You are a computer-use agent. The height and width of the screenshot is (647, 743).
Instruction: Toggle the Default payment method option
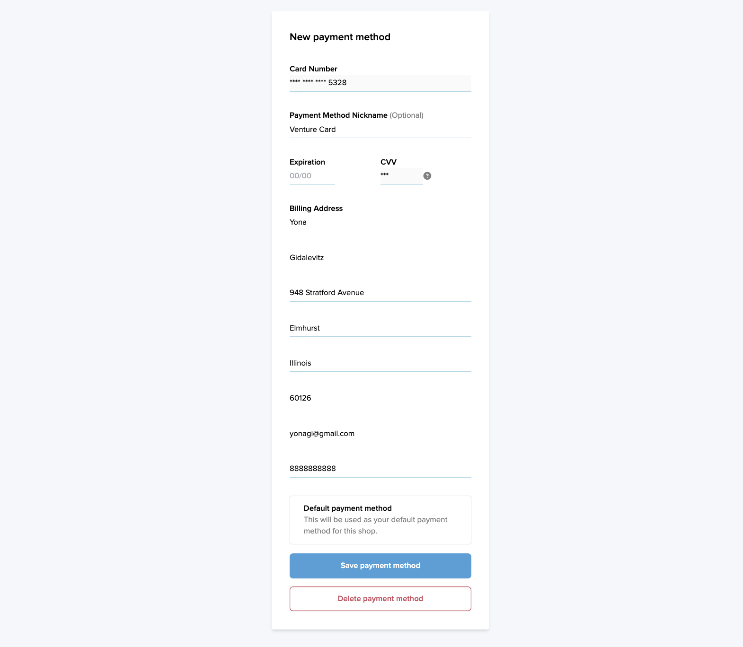380,520
